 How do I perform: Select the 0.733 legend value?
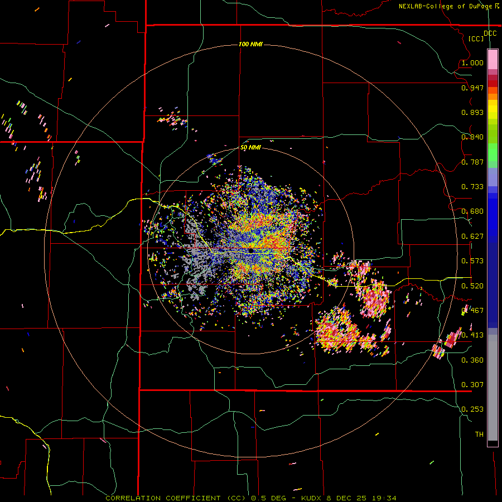(472, 187)
